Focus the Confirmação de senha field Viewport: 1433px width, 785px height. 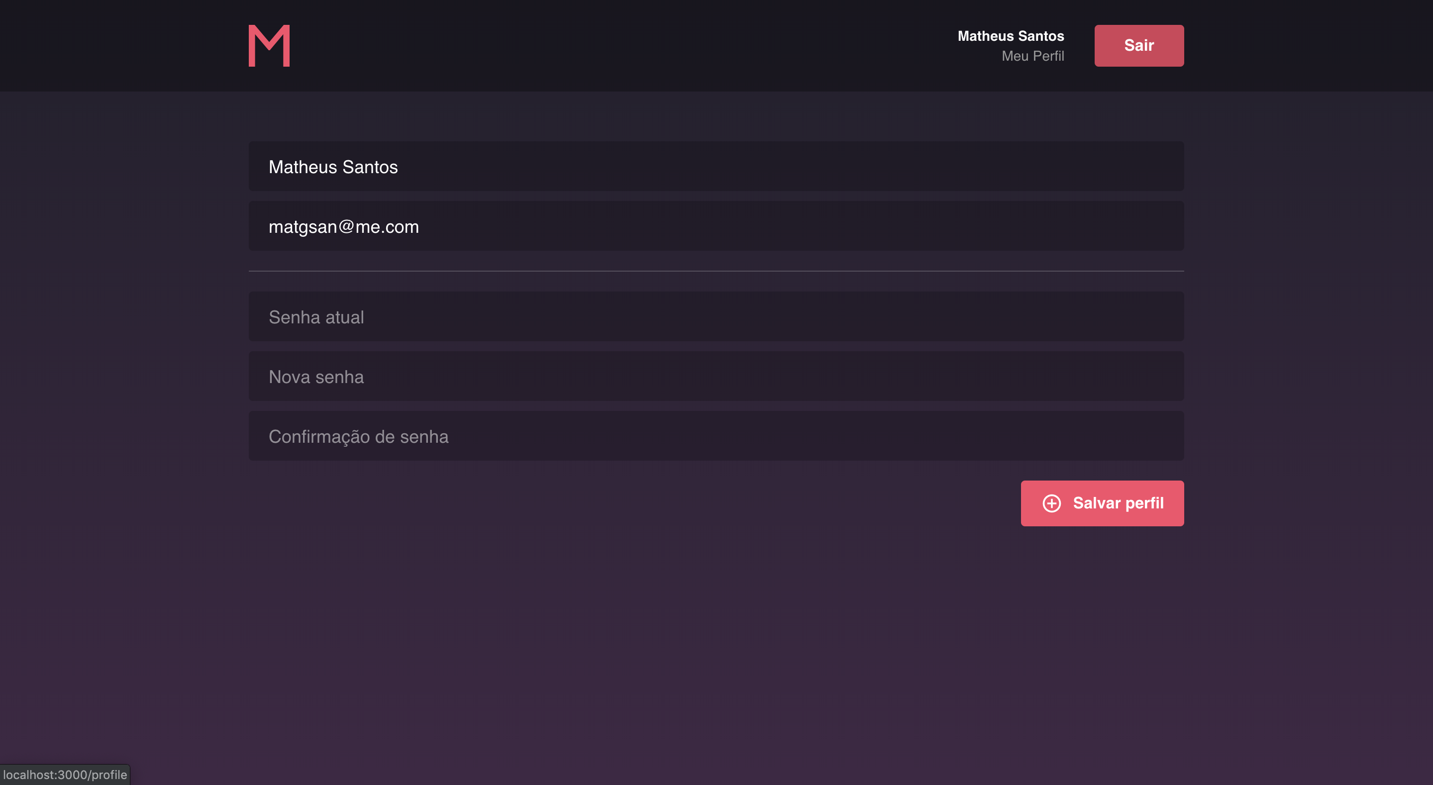[x=716, y=436]
